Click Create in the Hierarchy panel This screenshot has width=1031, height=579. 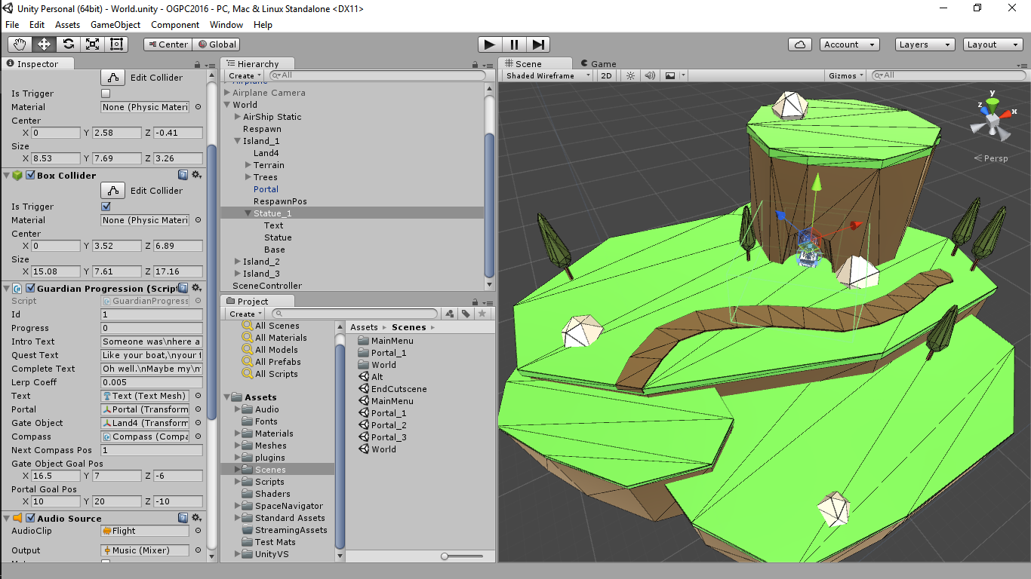coord(242,75)
